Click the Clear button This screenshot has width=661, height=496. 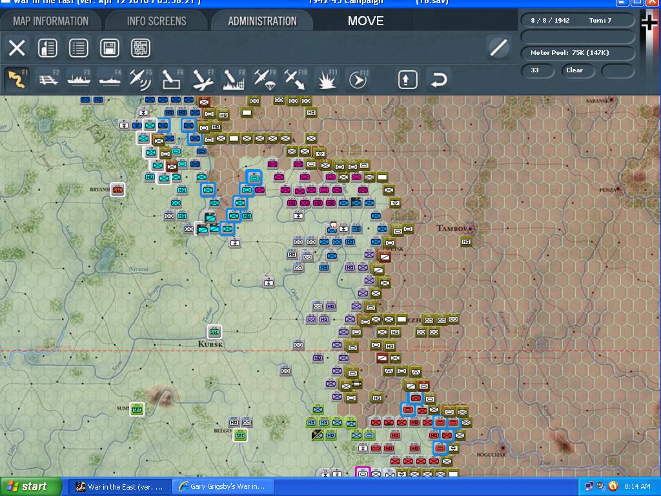click(x=578, y=70)
